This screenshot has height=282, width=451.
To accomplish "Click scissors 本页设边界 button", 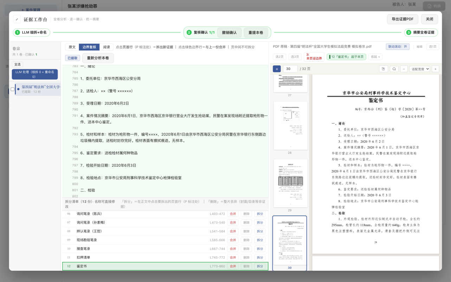I will click(314, 57).
